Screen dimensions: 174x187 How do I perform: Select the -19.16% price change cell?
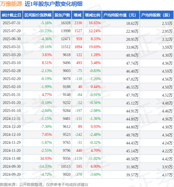pyautogui.click(x=45, y=47)
